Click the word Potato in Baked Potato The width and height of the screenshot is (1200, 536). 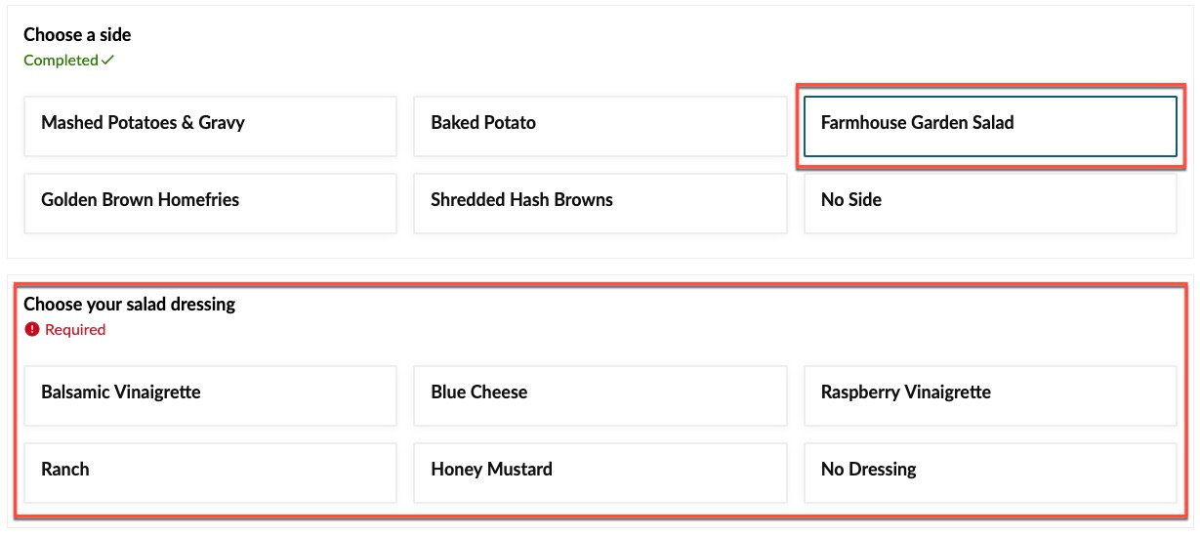510,123
